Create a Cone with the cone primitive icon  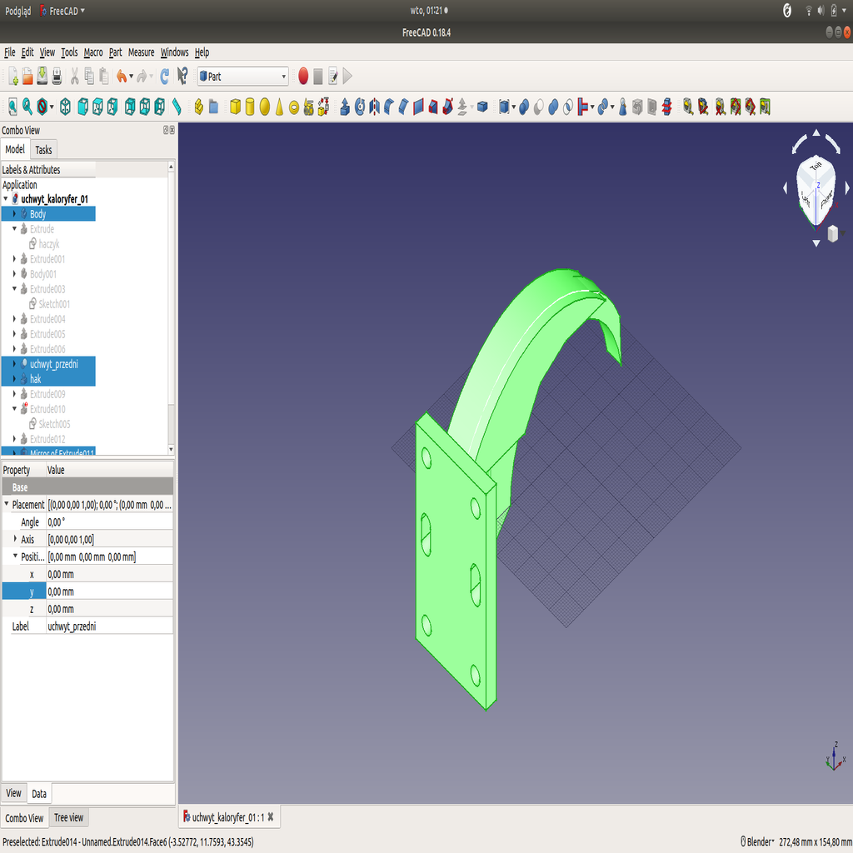[280, 107]
